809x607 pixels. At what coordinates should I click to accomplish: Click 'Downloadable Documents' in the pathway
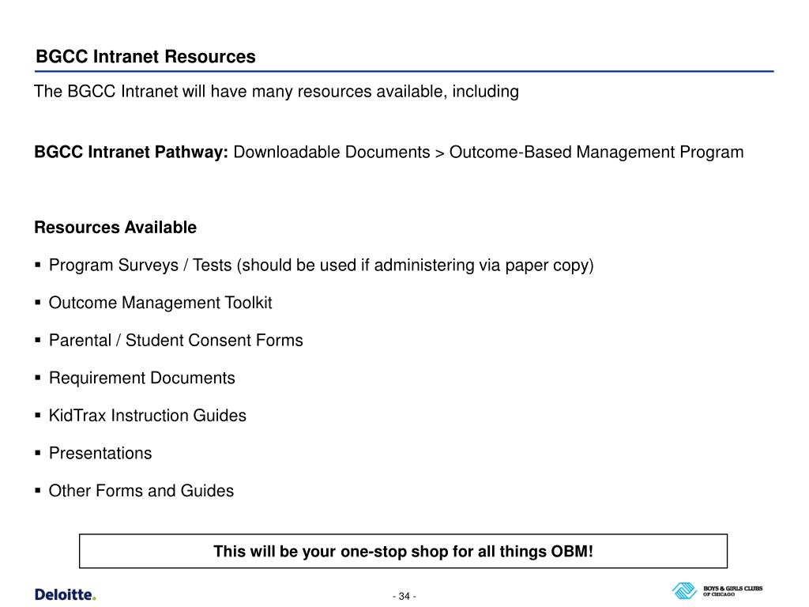(x=332, y=153)
